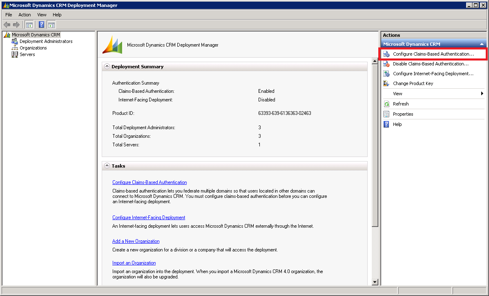This screenshot has width=489, height=296.
Task: Select Organizations in the console tree
Action: pyautogui.click(x=33, y=48)
